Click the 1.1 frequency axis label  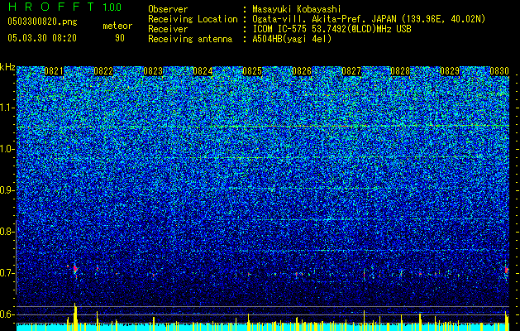point(7,108)
